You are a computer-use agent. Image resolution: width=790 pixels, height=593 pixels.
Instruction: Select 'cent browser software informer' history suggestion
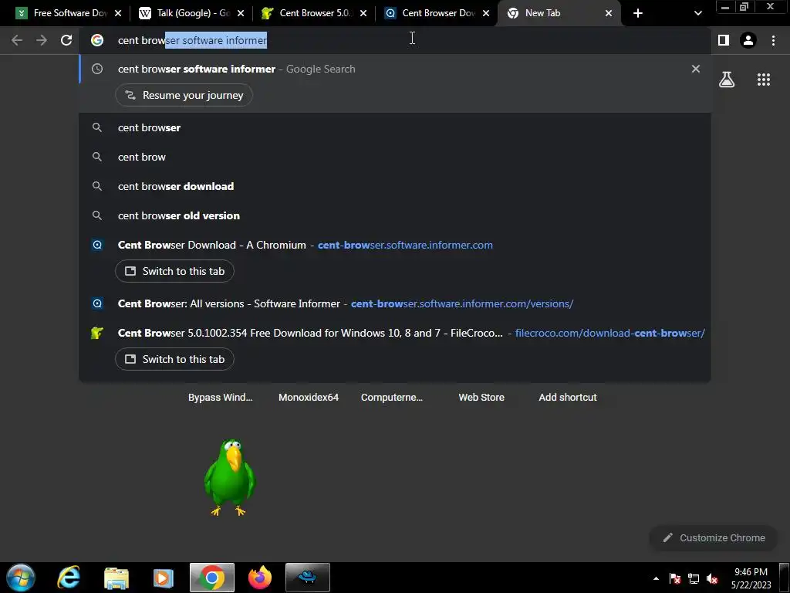coord(395,69)
